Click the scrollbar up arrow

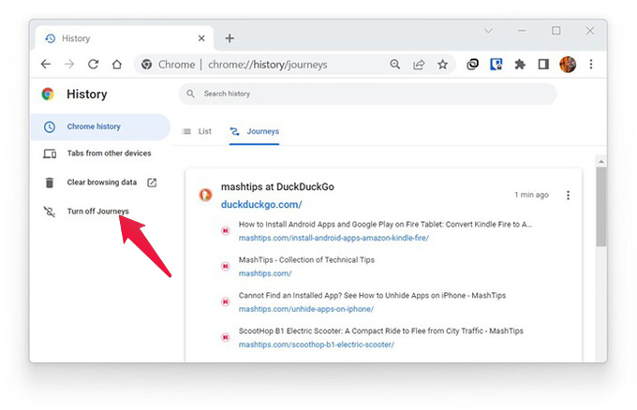601,162
